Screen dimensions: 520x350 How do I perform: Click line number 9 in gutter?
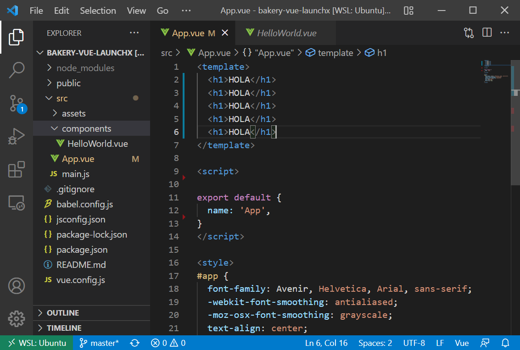coord(176,172)
